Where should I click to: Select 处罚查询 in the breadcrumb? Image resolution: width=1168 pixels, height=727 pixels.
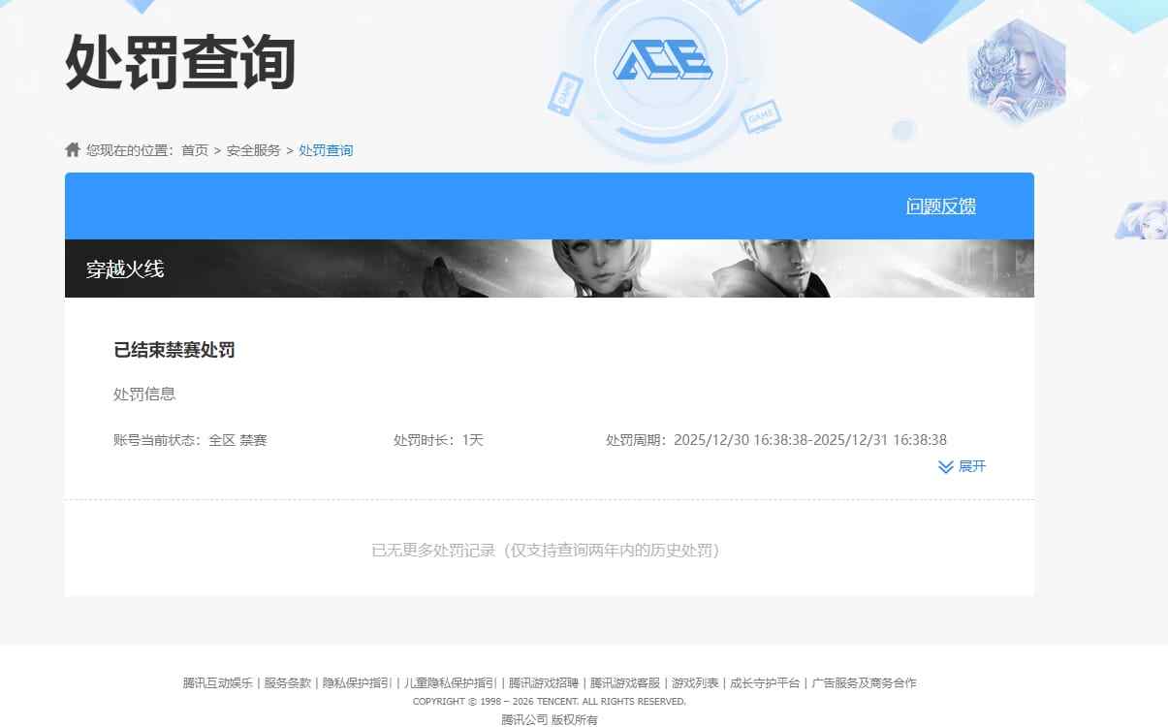tap(326, 149)
